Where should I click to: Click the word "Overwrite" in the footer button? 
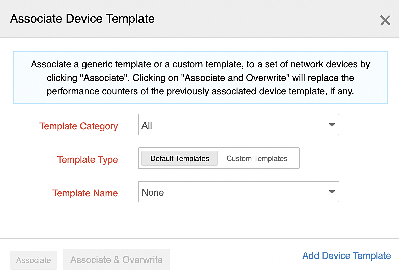pos(142,260)
